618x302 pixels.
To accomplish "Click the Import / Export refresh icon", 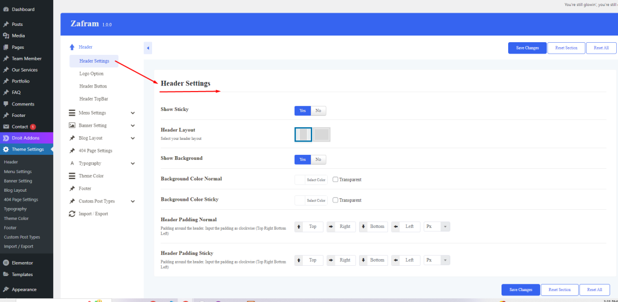I will point(72,213).
